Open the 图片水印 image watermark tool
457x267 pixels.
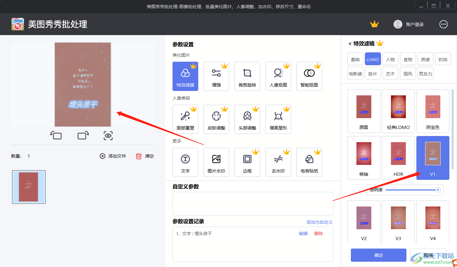[x=216, y=162]
